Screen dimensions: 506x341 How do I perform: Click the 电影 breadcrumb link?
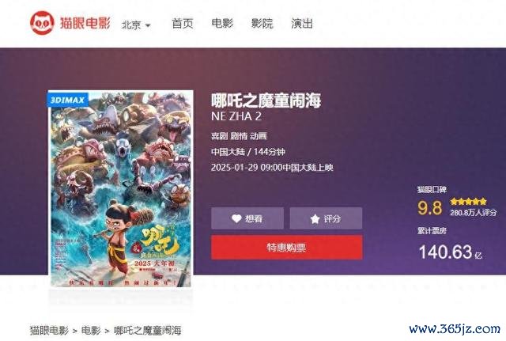pyautogui.click(x=91, y=331)
